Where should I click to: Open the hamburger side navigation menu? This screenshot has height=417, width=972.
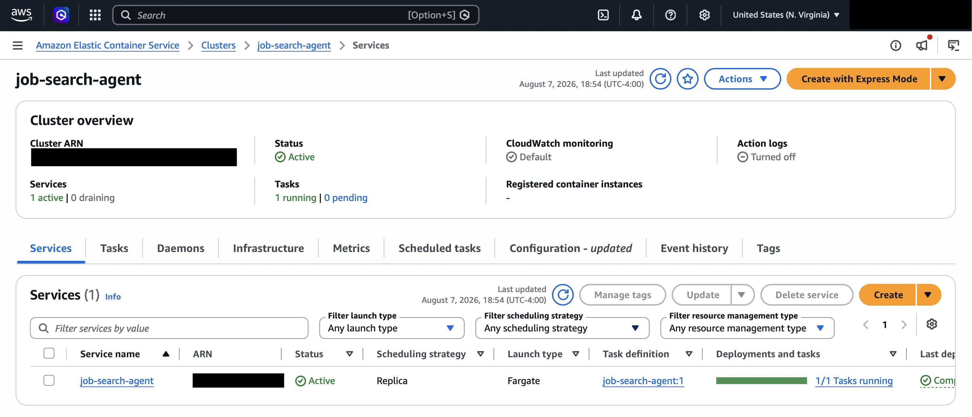coord(18,46)
